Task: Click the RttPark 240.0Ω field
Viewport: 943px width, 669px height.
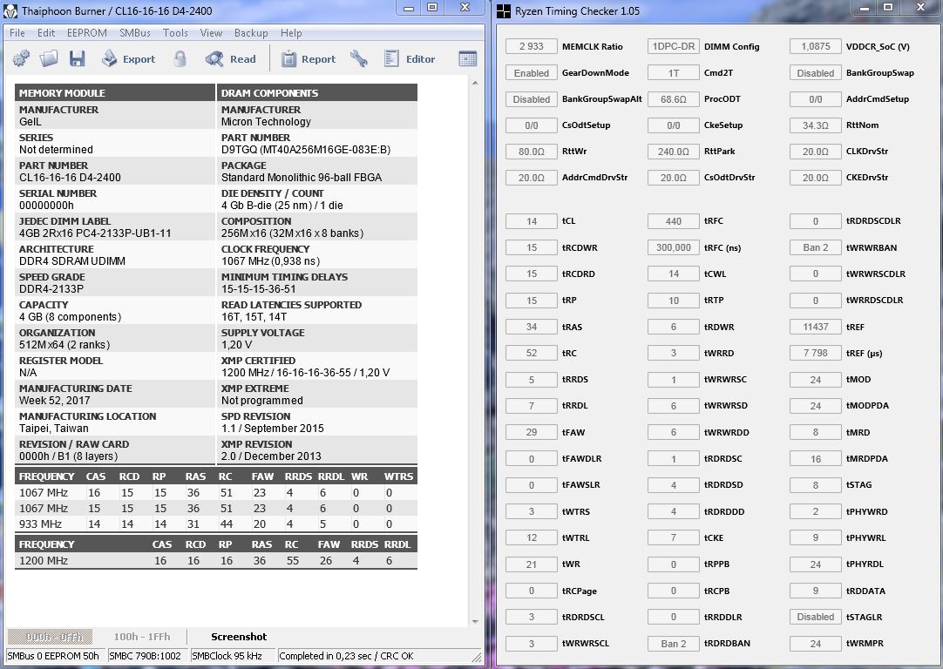Action: (x=673, y=152)
